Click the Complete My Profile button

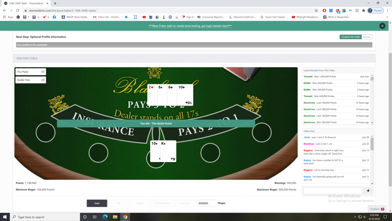350,37
